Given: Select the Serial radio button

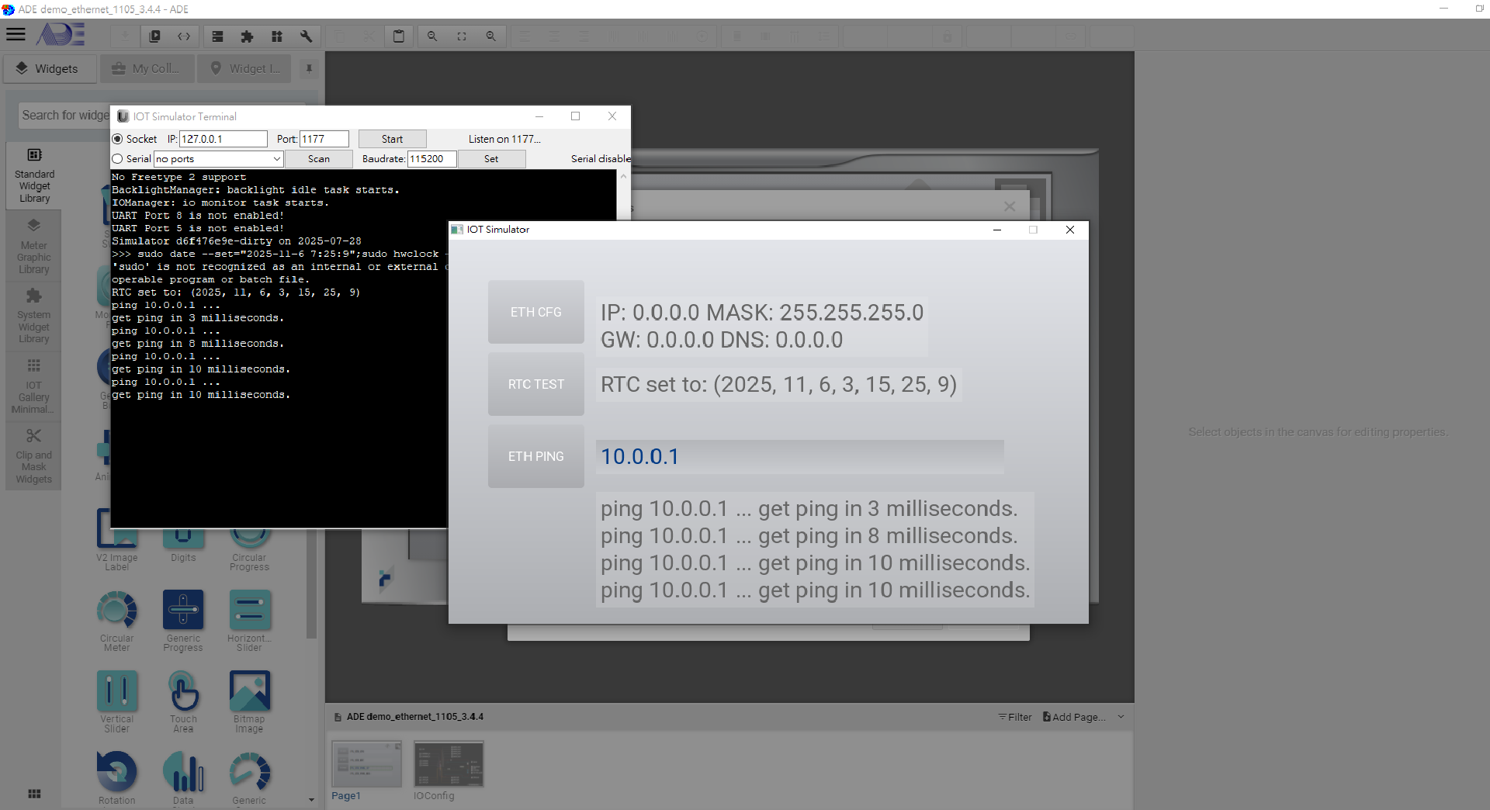Looking at the screenshot, I should [x=118, y=159].
